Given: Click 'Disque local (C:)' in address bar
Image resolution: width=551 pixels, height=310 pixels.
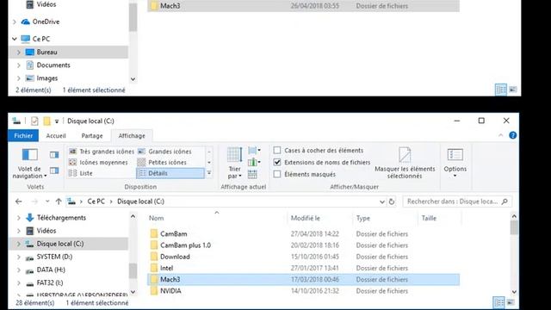Looking at the screenshot, I should 140,201.
